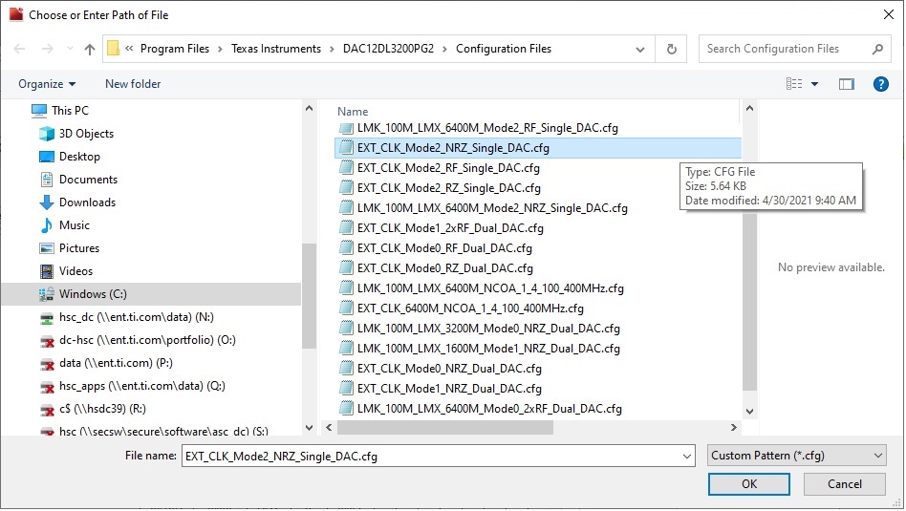Image resolution: width=906 pixels, height=511 pixels.
Task: Open the Organize dropdown menu
Action: click(47, 84)
